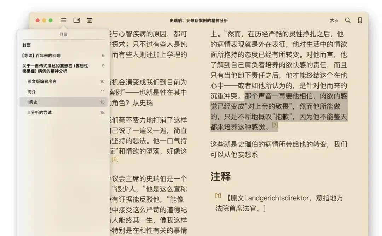Open the 【导读】百年来的回响 chapter

(48, 55)
